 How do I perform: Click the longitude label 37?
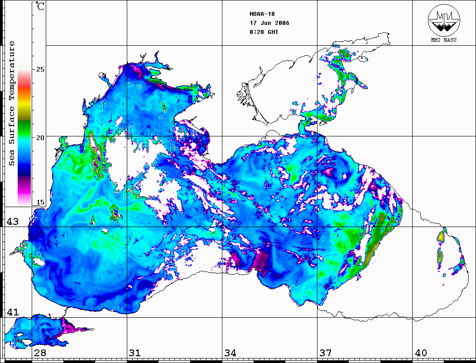pos(326,353)
